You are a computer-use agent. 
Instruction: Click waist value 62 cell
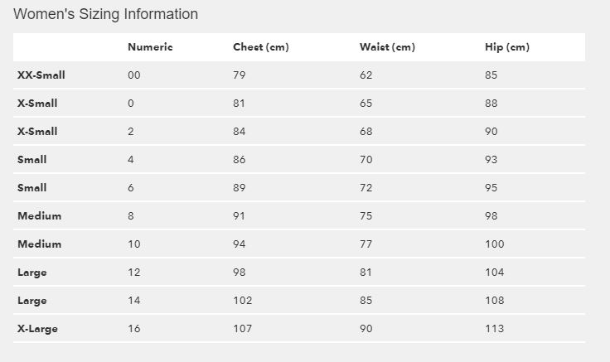coord(366,75)
